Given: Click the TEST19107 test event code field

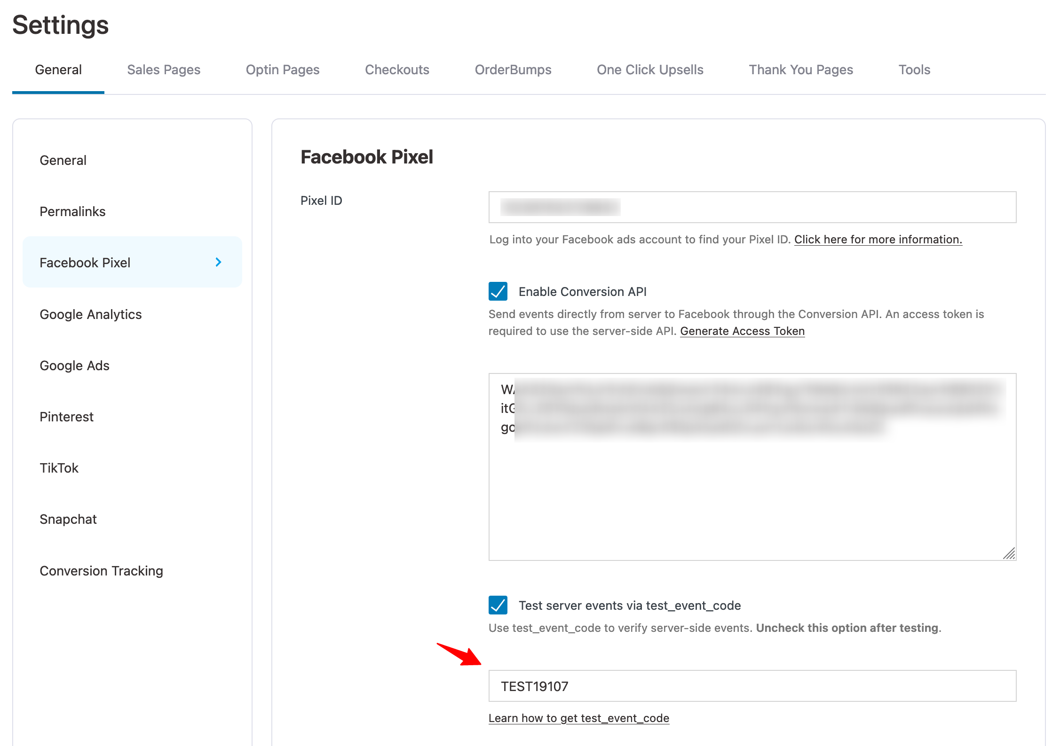Looking at the screenshot, I should click(751, 686).
